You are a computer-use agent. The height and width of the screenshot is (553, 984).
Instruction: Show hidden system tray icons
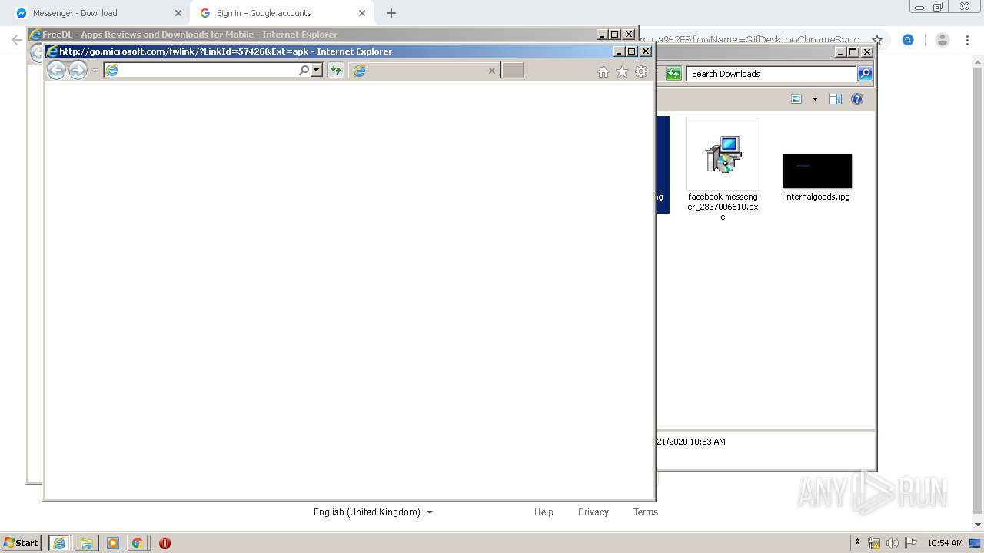[858, 543]
